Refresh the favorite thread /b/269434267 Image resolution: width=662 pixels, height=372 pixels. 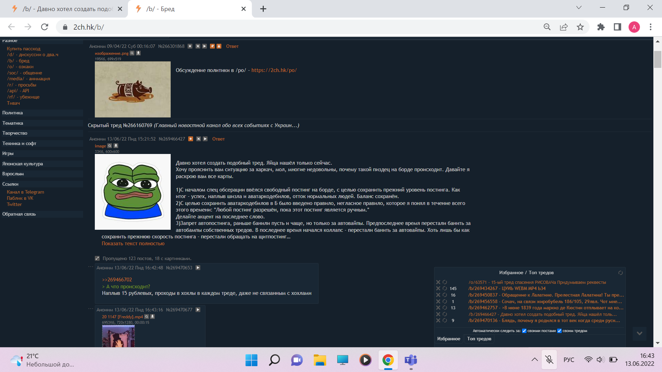(x=445, y=289)
